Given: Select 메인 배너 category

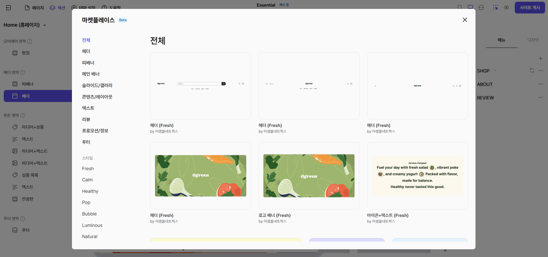Looking at the screenshot, I should pos(91,74).
